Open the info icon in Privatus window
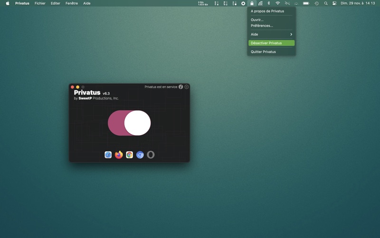380x238 pixels. point(181,87)
